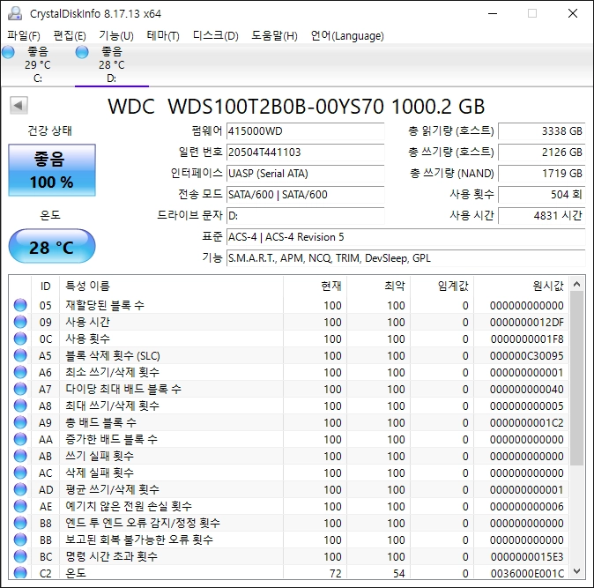Click the 좋음 100 % health status button

(52, 170)
